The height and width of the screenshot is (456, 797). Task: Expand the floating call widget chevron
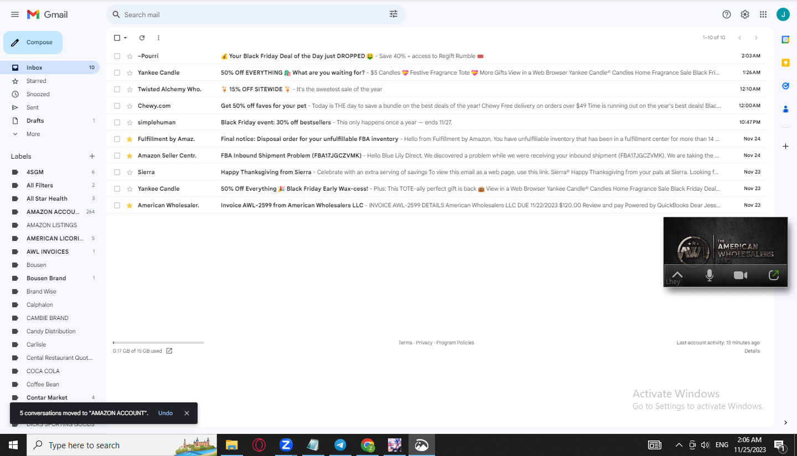[677, 274]
